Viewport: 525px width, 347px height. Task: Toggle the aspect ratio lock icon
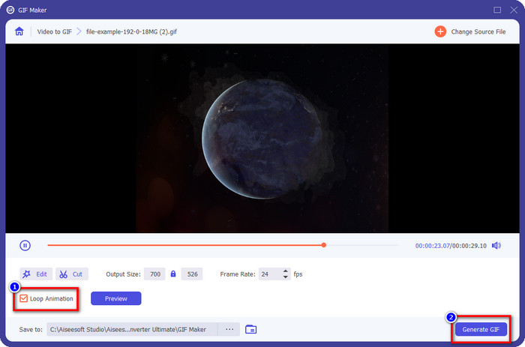click(173, 274)
